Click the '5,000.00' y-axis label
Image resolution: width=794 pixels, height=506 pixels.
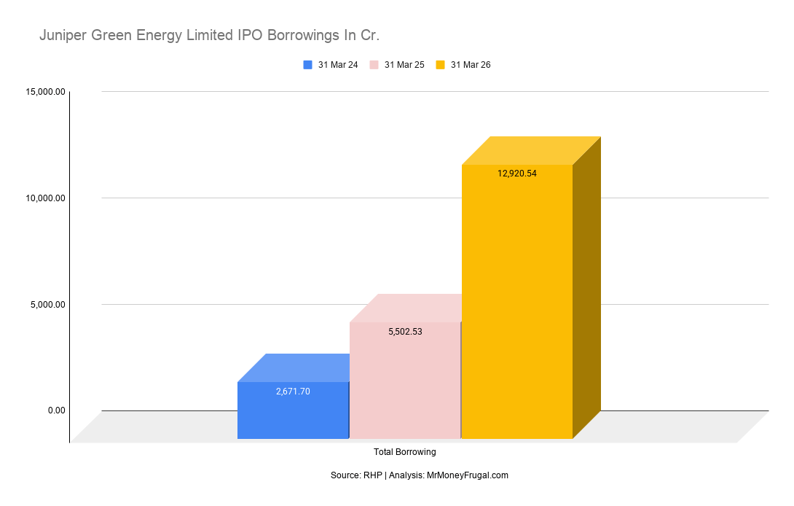(x=48, y=305)
